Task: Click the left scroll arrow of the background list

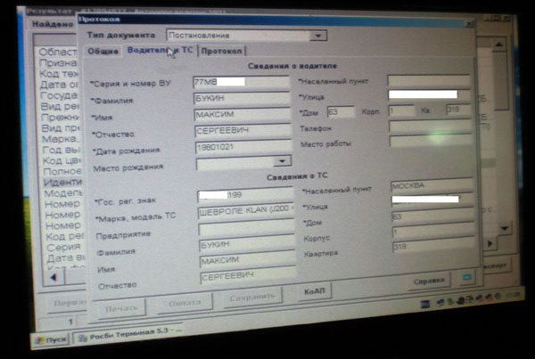Action: click(52, 275)
